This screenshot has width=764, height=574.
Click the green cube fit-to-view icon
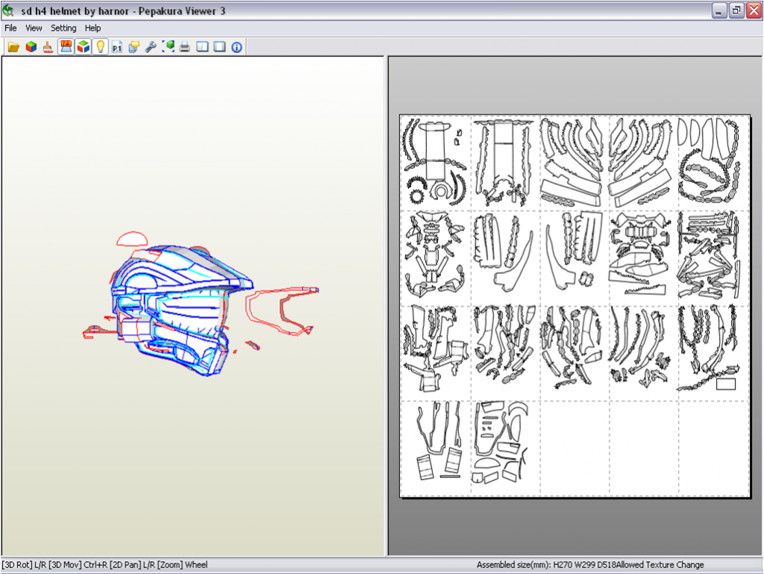(168, 47)
